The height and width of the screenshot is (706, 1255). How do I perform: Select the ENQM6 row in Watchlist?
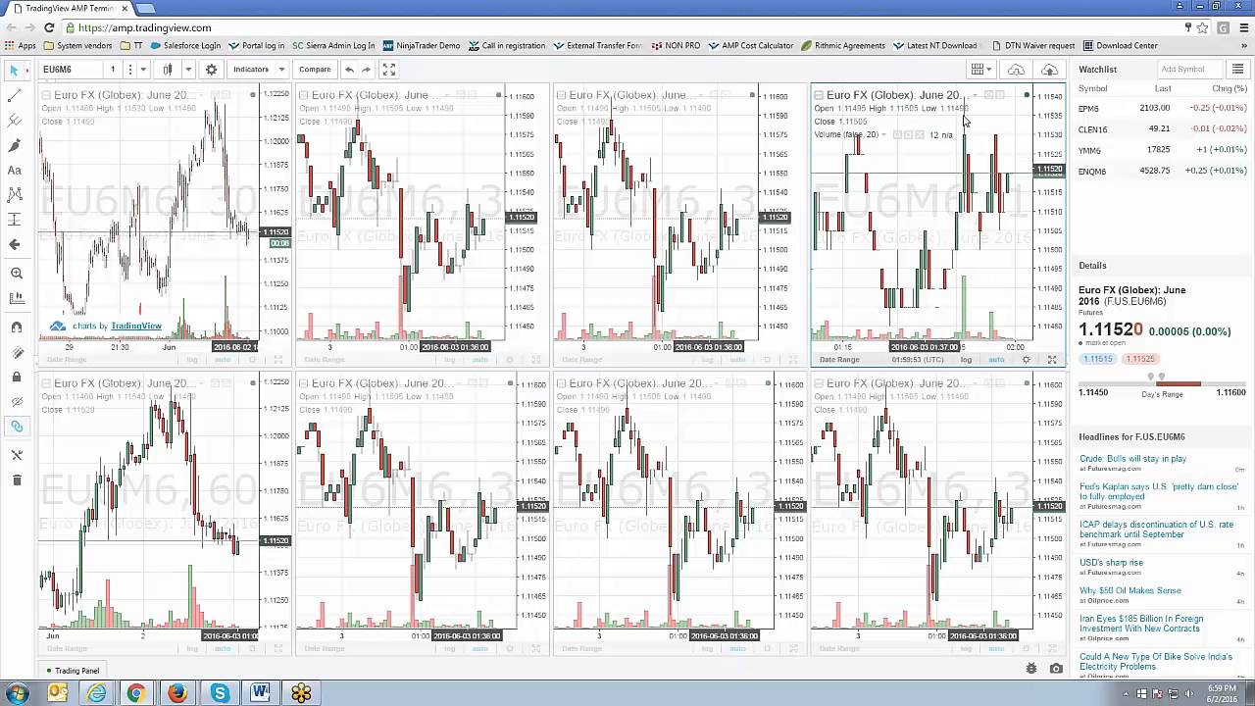tap(1162, 171)
